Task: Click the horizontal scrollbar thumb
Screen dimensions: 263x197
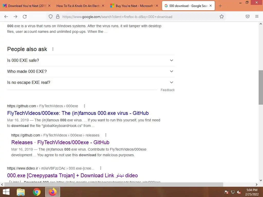Action: point(114,184)
